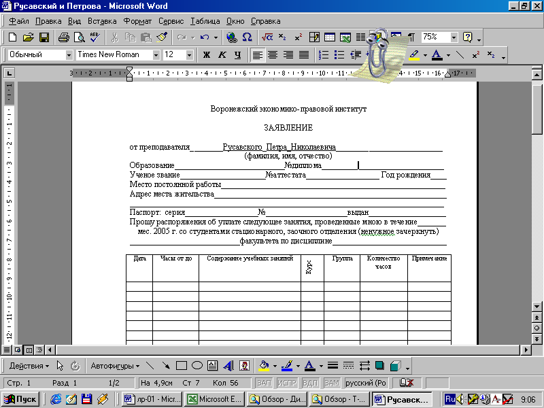The image size is (544, 408).
Task: Insert Excel worksheet icon
Action: point(345,37)
